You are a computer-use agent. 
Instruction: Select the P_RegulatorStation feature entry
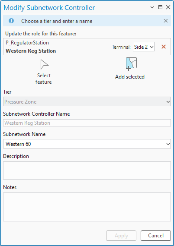pyautogui.click(x=57, y=47)
